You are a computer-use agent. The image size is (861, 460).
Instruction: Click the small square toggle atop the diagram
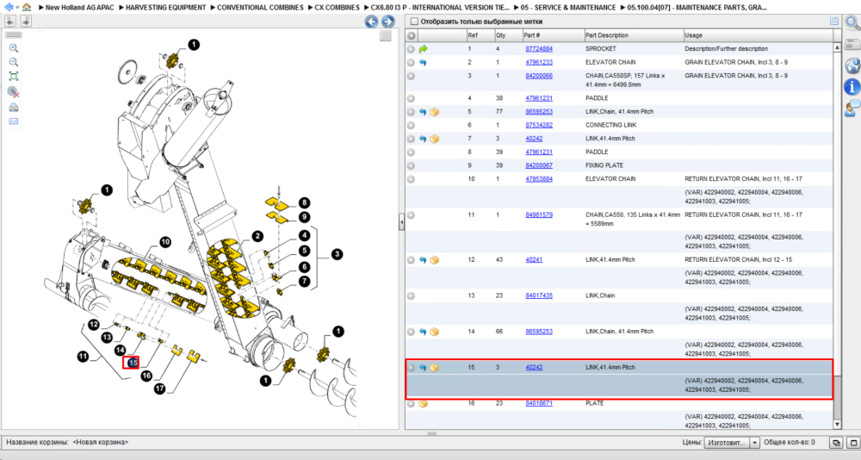point(386,35)
